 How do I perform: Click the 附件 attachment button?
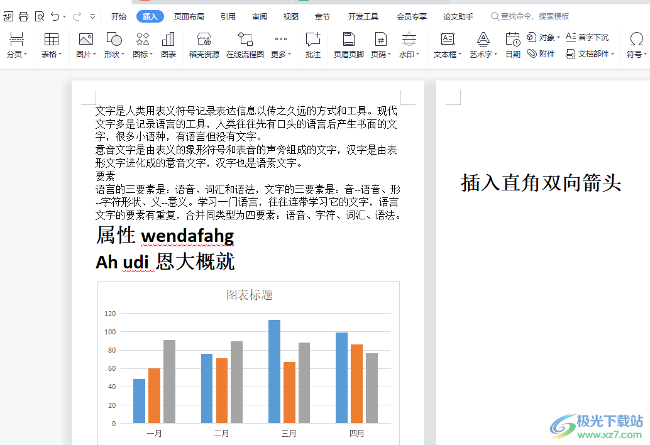[541, 54]
